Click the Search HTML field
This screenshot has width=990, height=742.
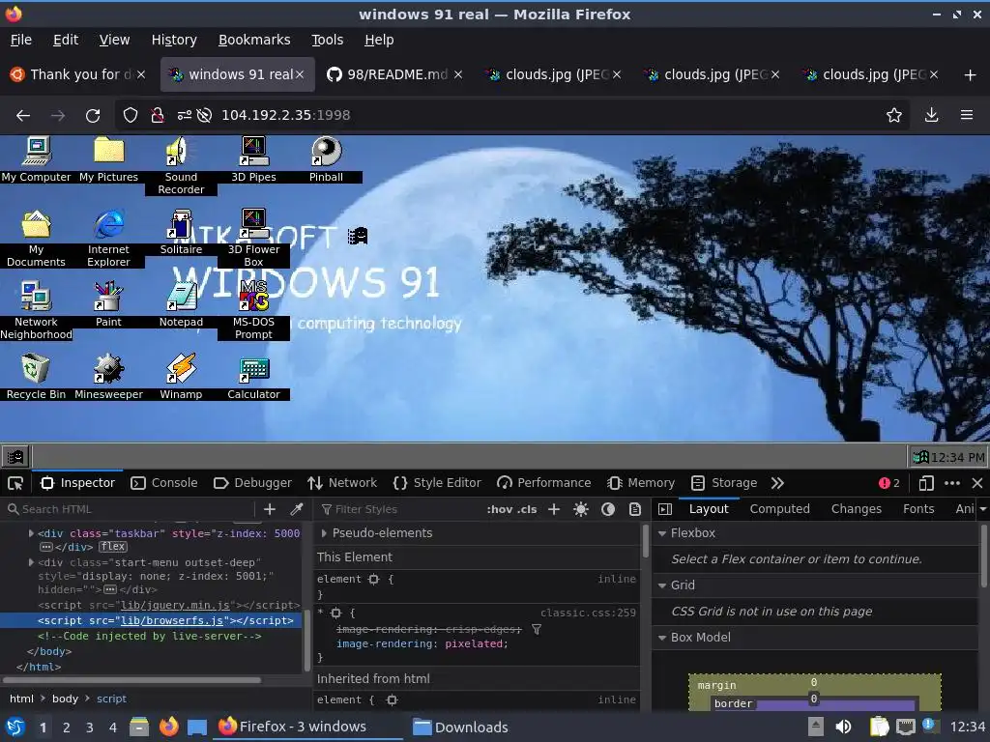130,509
